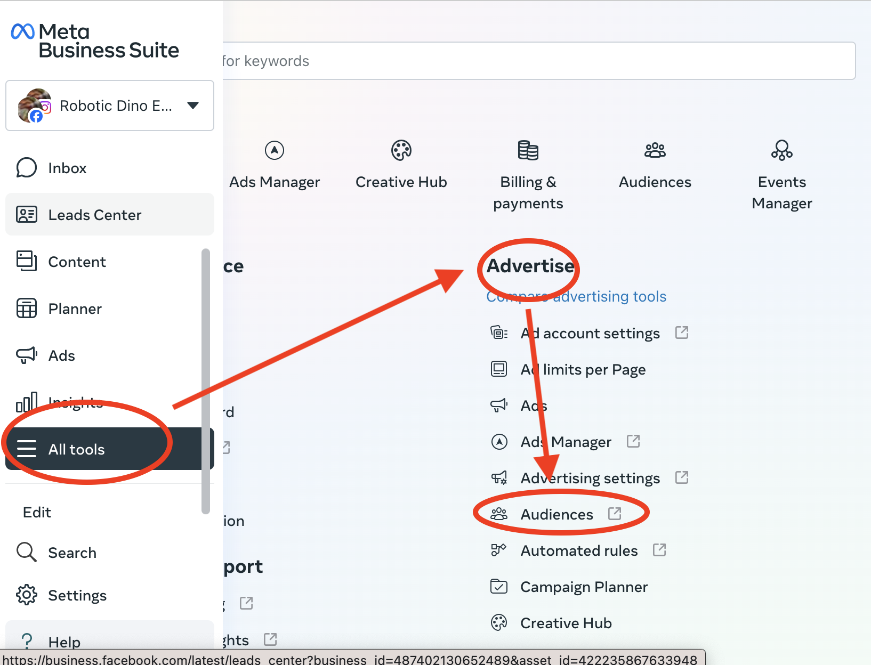Click the Compare advertising tools link
Screen dimensions: 871x665
click(x=576, y=296)
